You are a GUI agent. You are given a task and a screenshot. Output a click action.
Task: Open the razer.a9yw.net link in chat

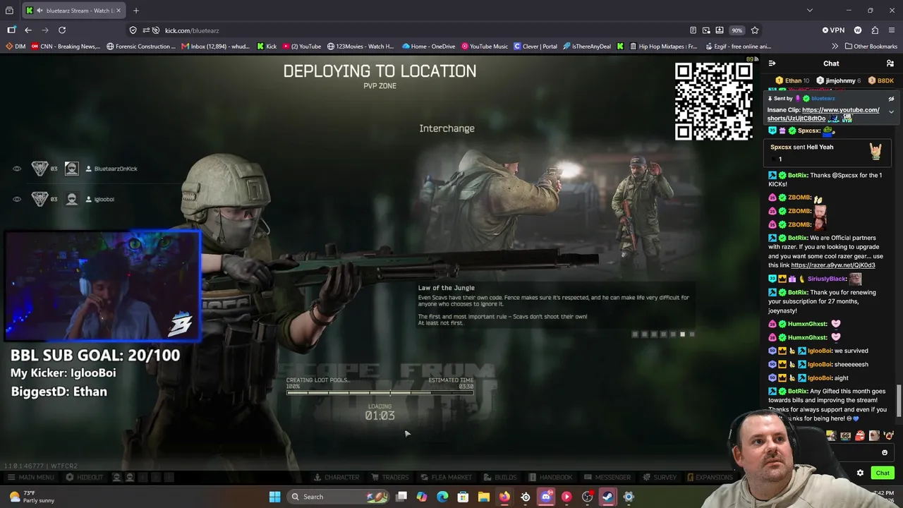click(x=833, y=265)
